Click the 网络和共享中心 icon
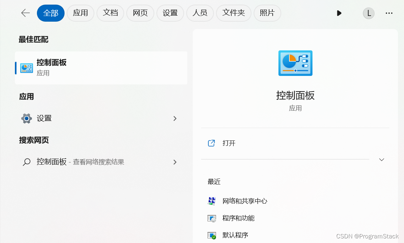 [211, 201]
